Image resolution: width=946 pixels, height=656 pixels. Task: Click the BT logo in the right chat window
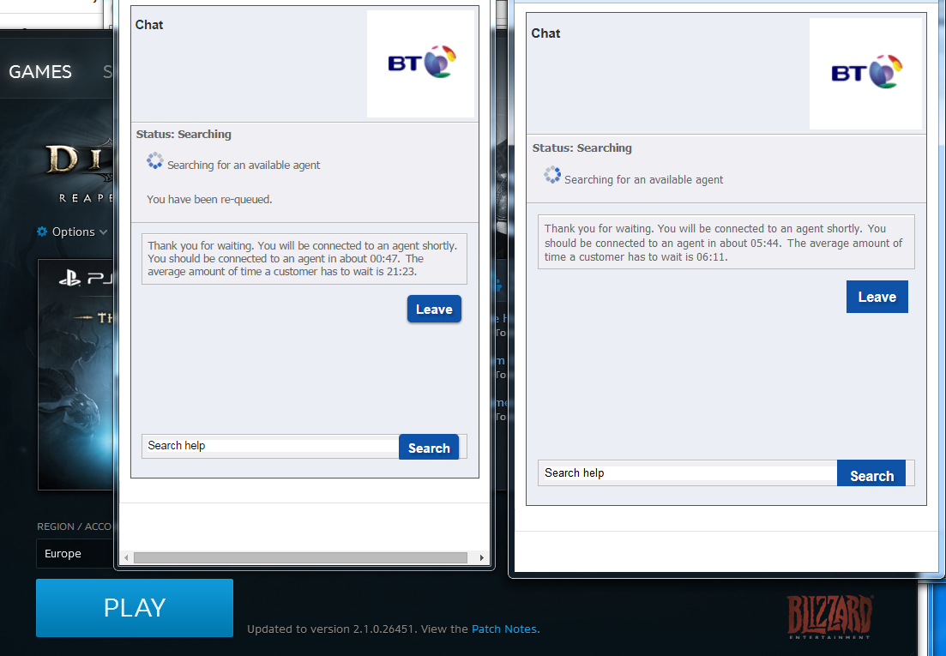pyautogui.click(x=865, y=74)
